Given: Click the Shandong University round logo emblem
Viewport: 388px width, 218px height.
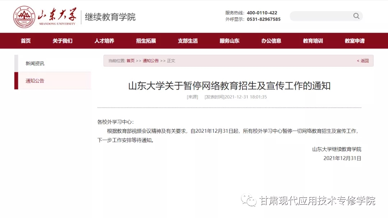Looking at the screenshot, I should 24,17.
